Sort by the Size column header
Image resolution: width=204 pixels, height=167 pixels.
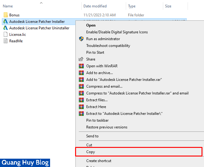168,6
